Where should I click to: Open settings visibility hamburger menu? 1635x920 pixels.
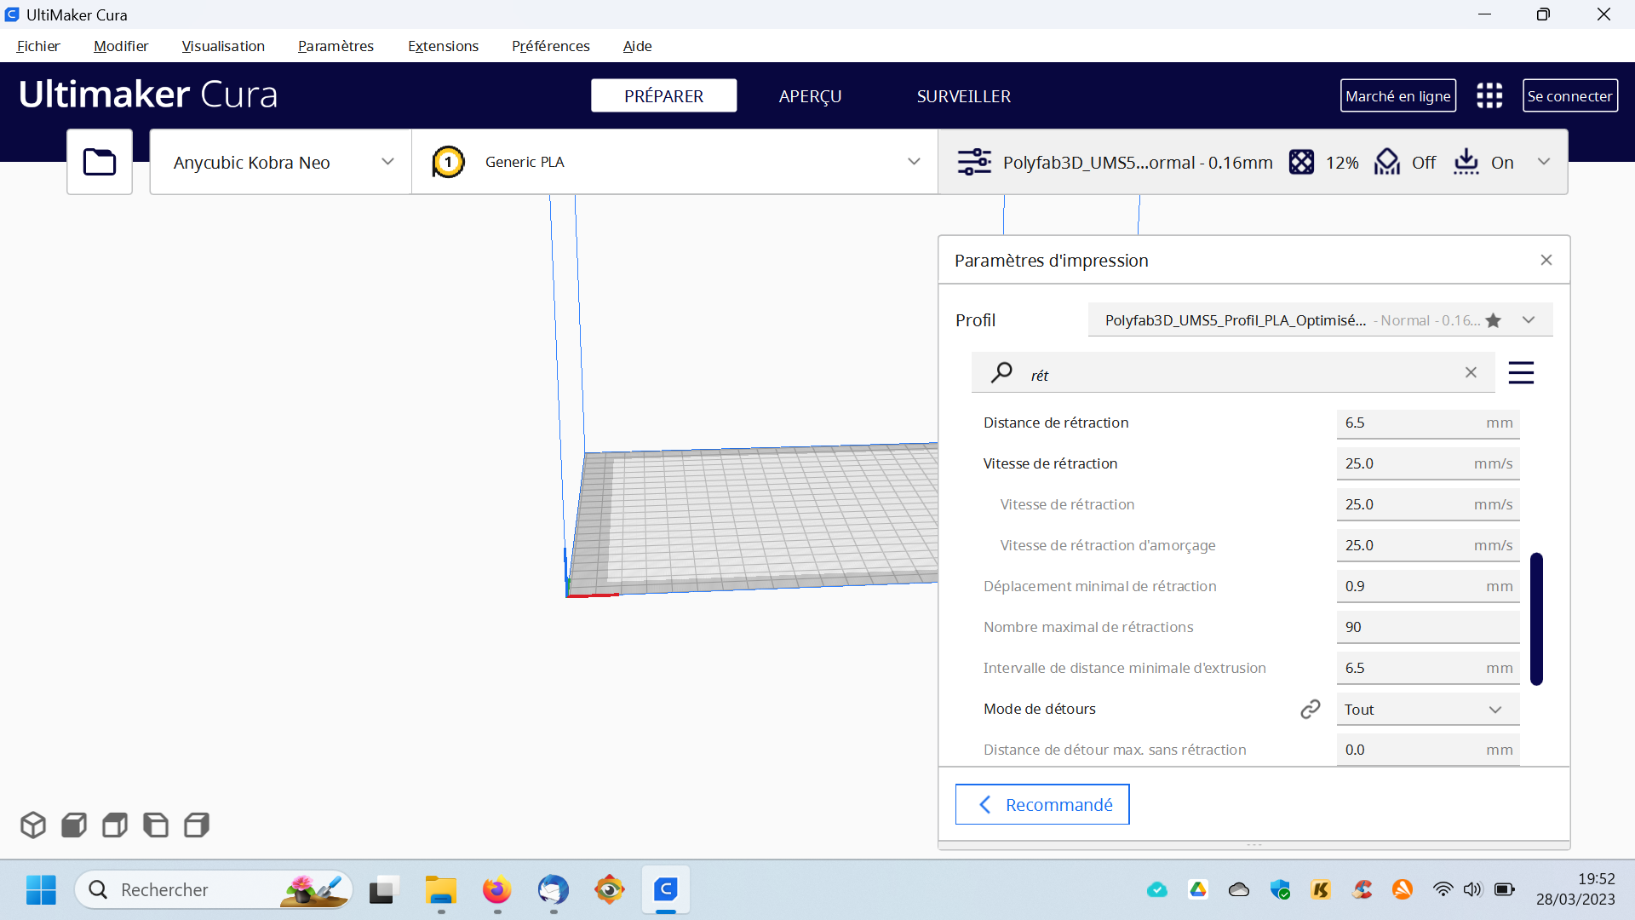tap(1521, 372)
